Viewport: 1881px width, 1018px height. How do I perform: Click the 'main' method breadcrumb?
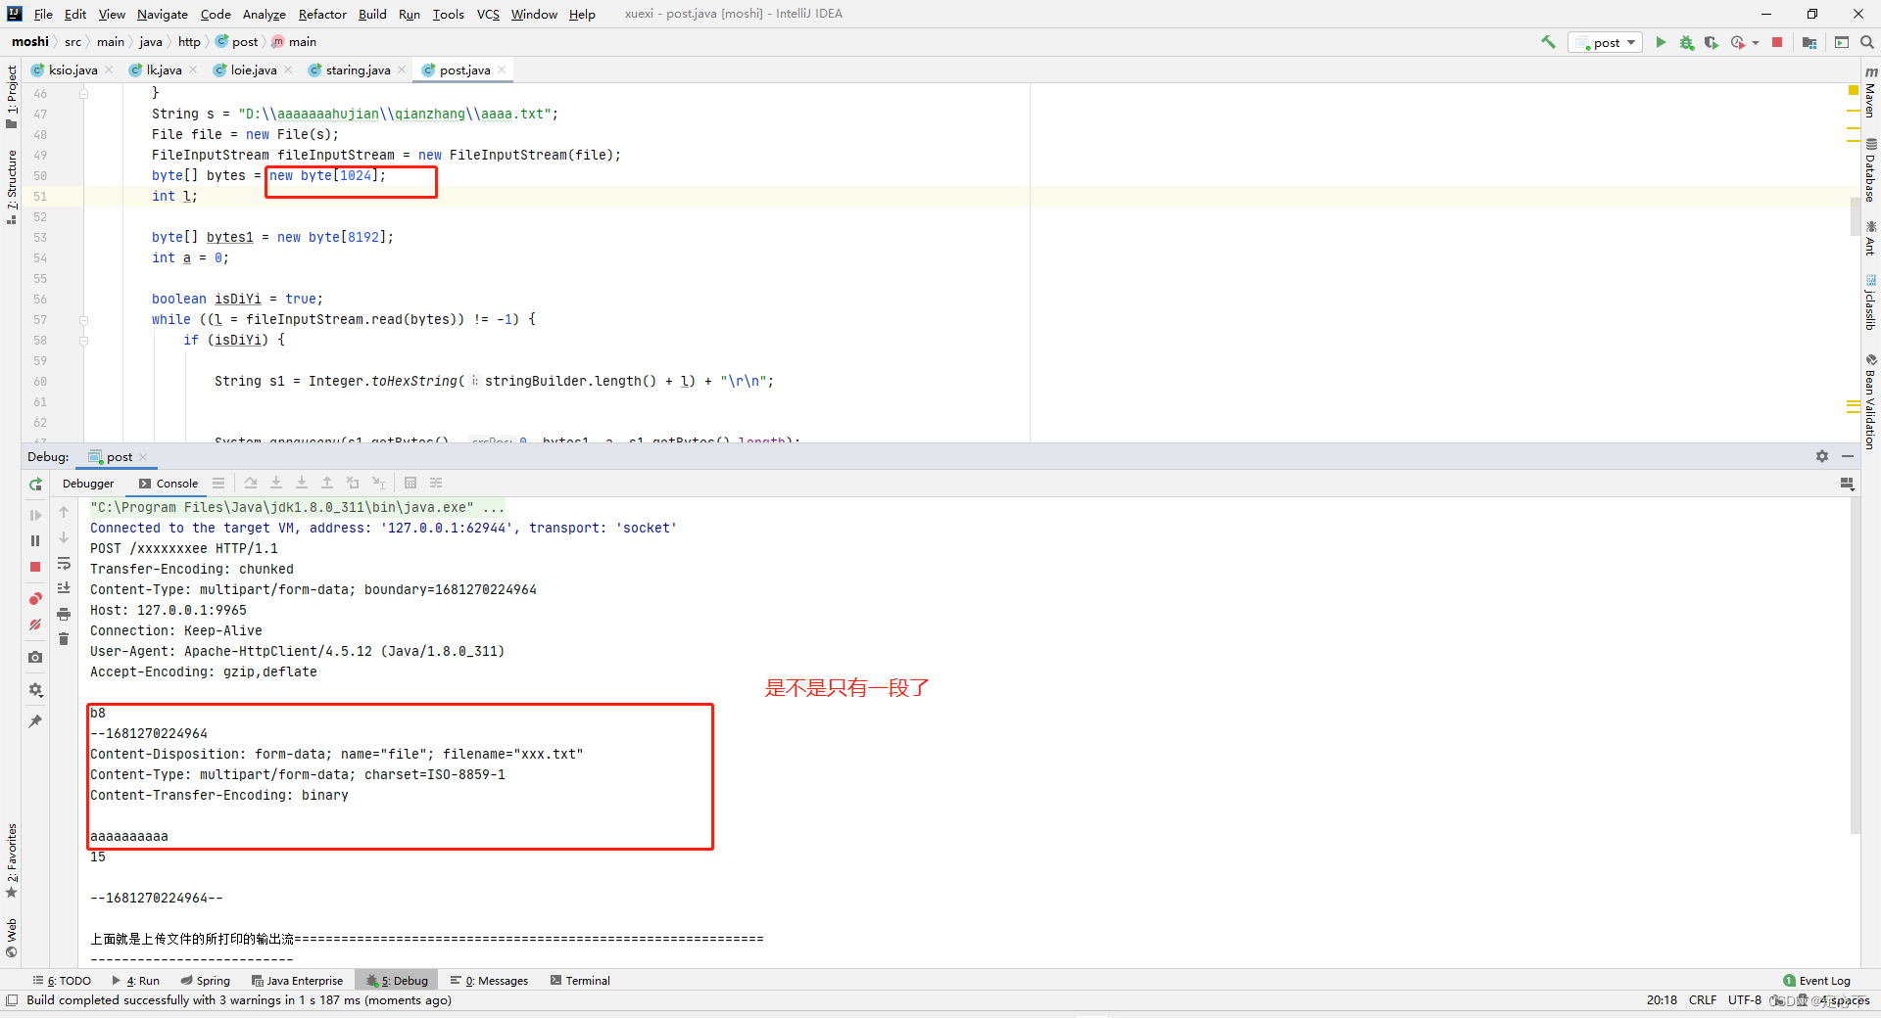coord(294,41)
